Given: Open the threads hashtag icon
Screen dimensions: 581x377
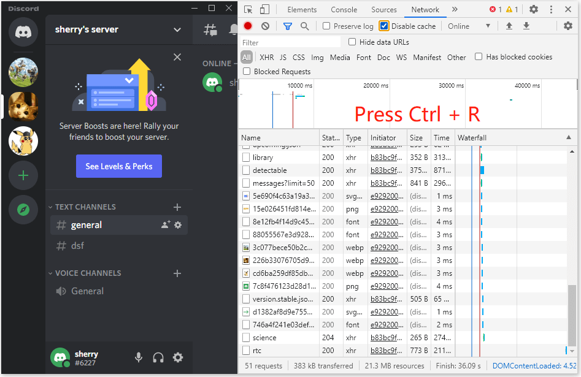Looking at the screenshot, I should coord(210,29).
